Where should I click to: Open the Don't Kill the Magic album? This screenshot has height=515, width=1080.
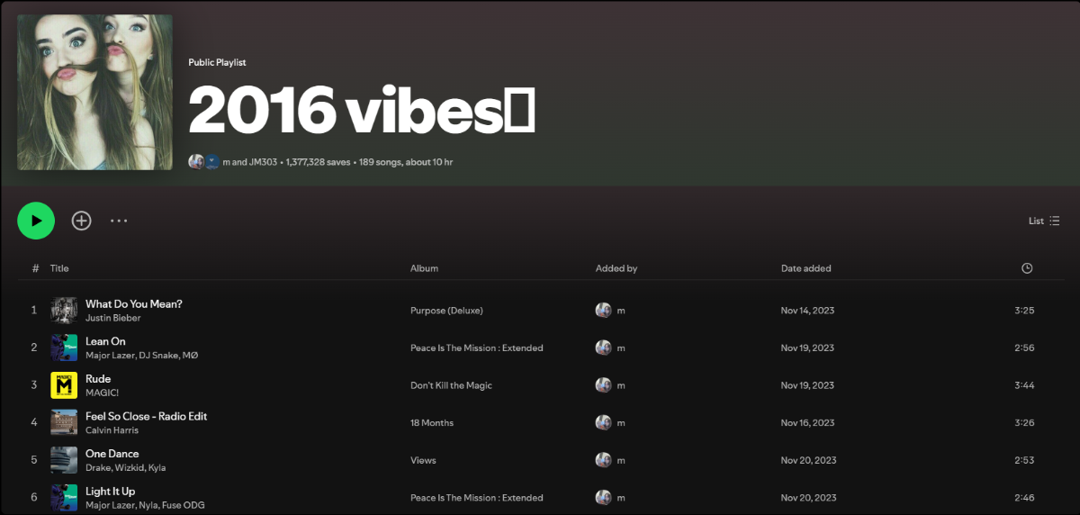pos(451,385)
